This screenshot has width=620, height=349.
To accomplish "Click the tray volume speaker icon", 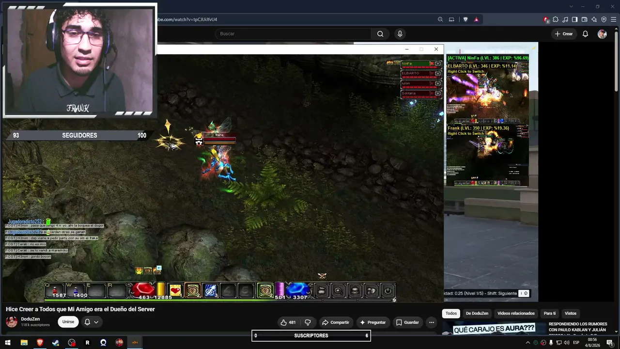I will click(567, 343).
